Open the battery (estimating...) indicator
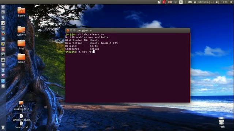Screen dimensions: 234x131 [204, 2]
